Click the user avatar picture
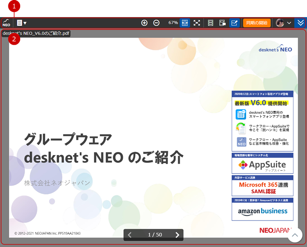This screenshot has width=307, height=247. tap(279, 23)
